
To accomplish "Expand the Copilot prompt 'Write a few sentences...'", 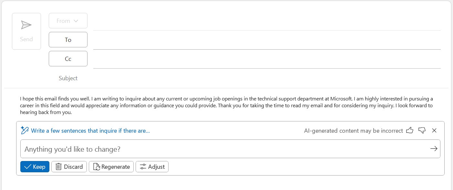I will [90, 130].
